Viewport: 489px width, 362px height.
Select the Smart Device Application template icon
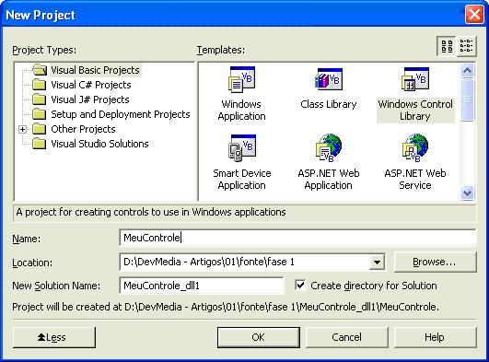point(242,147)
